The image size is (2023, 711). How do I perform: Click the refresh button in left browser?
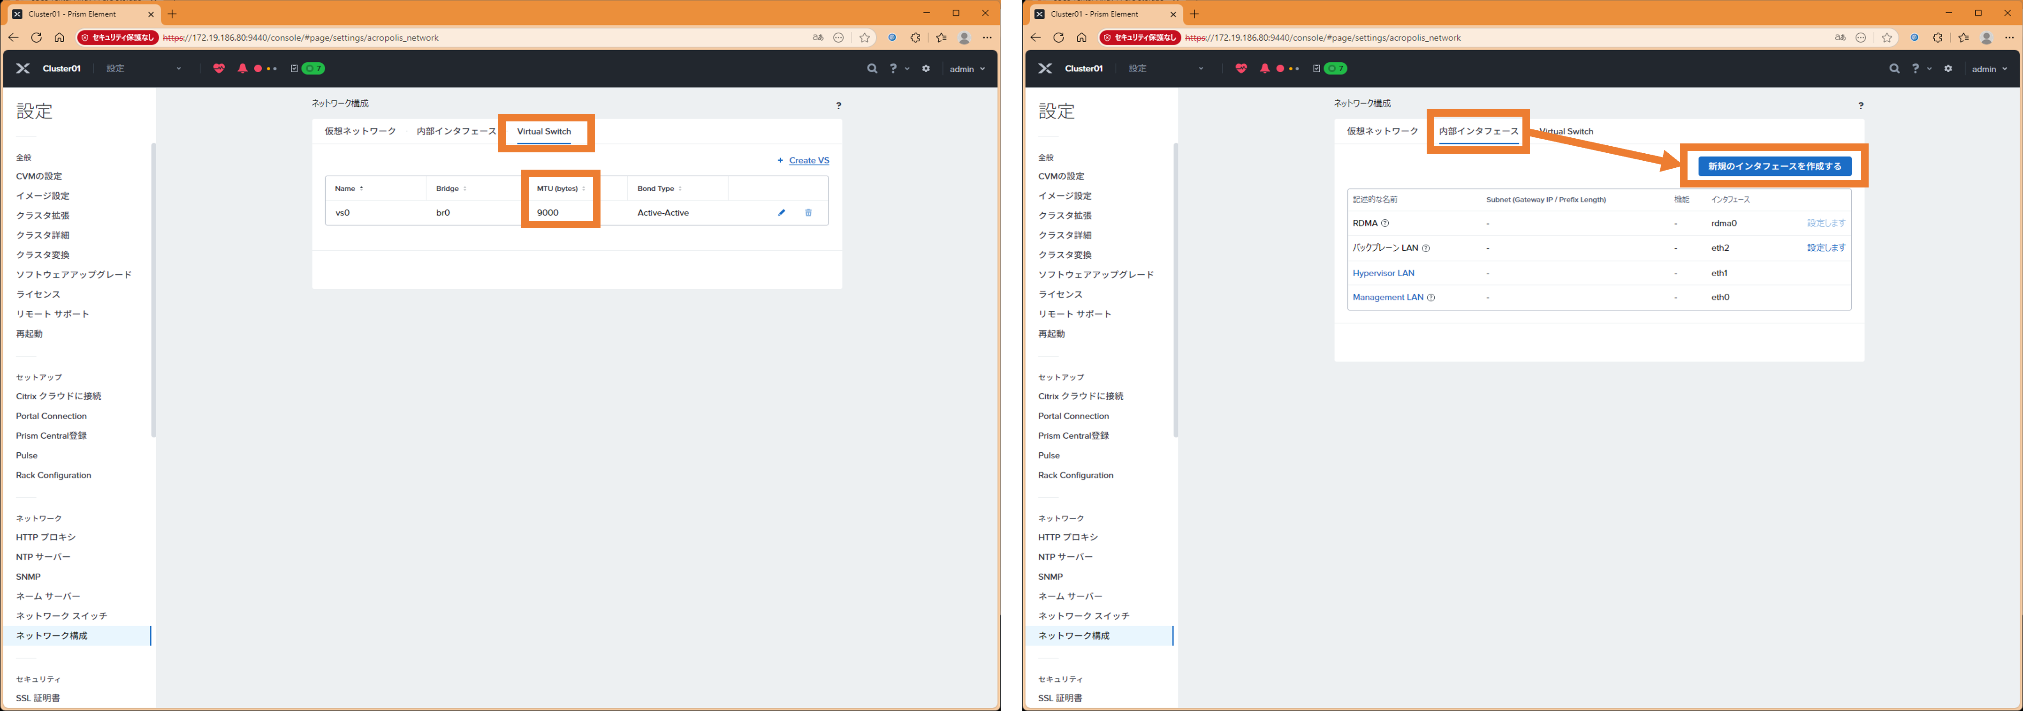(x=36, y=37)
